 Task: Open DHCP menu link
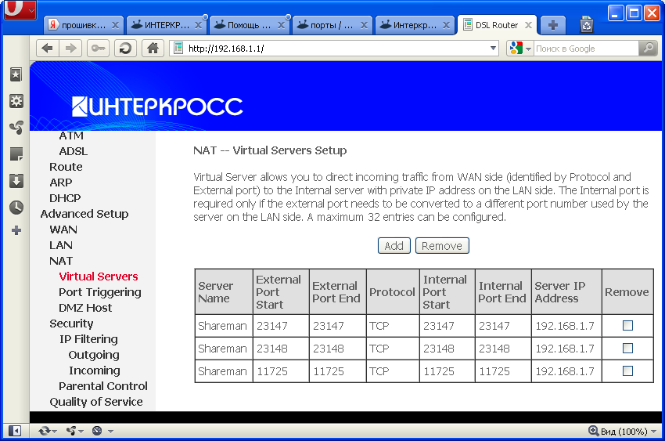coord(65,198)
